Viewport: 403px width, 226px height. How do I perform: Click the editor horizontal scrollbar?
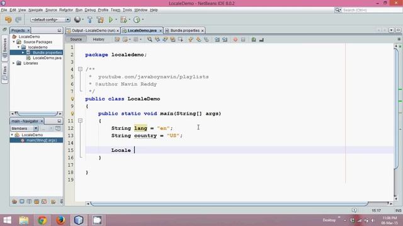point(229,203)
